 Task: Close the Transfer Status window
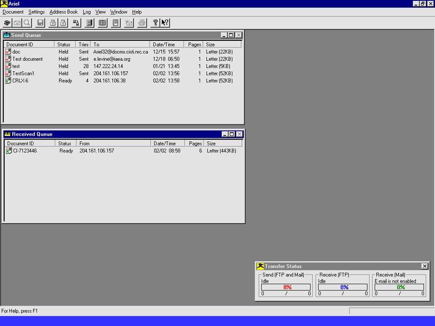425,266
